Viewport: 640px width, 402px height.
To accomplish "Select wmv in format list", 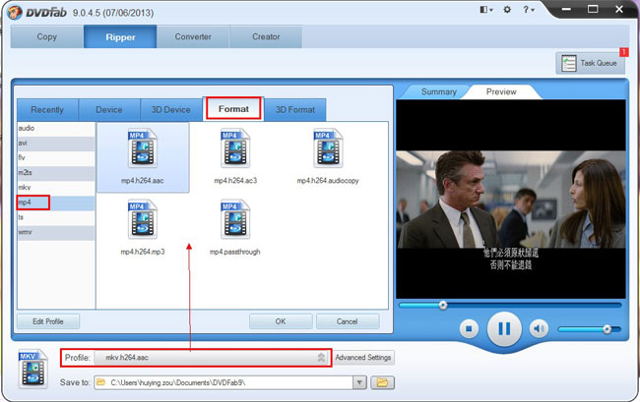I will [x=56, y=232].
